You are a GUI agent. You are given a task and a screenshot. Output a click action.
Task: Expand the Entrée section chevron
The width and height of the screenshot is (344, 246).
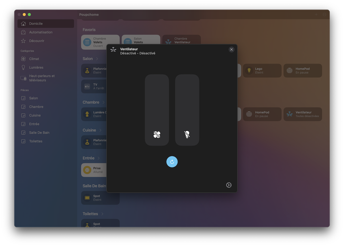99,158
